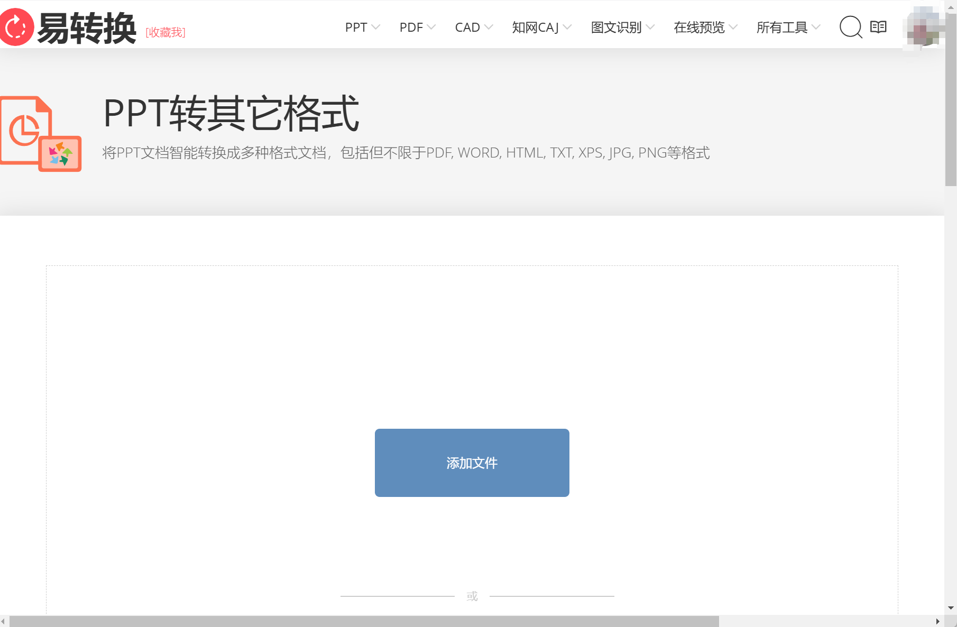Expand the chevron next to 所有工具
The image size is (957, 627).
tap(816, 27)
